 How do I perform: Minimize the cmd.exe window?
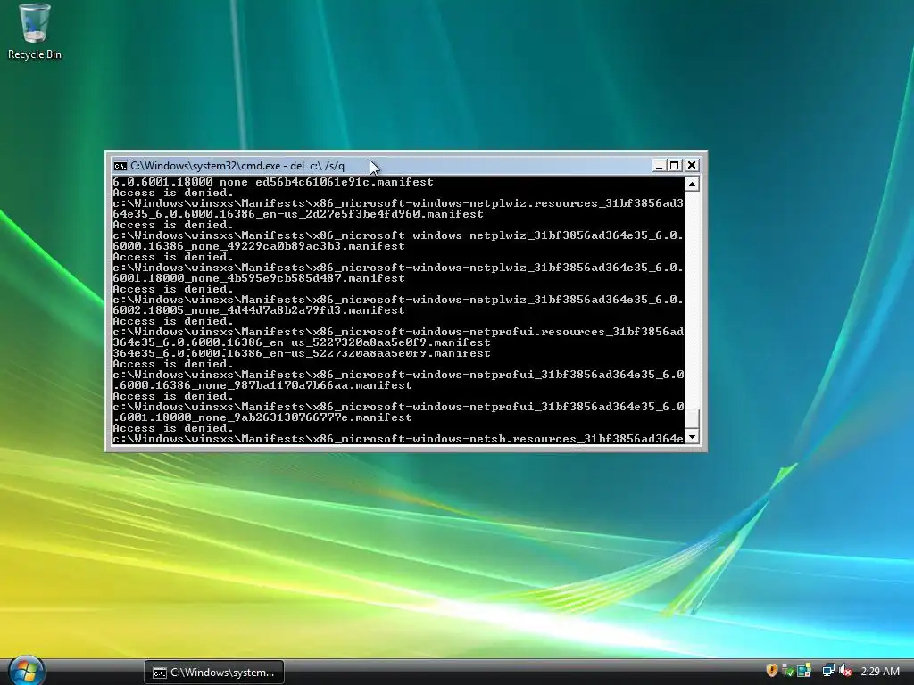(x=659, y=165)
